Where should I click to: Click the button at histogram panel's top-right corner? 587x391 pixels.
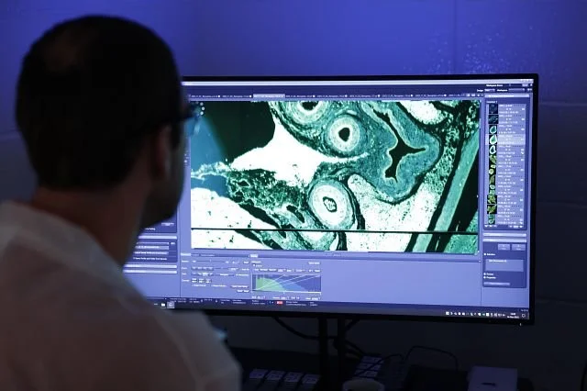[314, 263]
